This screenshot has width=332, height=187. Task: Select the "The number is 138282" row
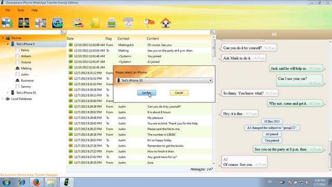(x=140, y=135)
